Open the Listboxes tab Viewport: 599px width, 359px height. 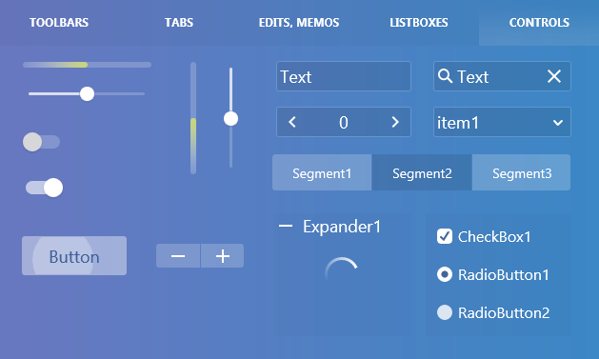coord(419,23)
